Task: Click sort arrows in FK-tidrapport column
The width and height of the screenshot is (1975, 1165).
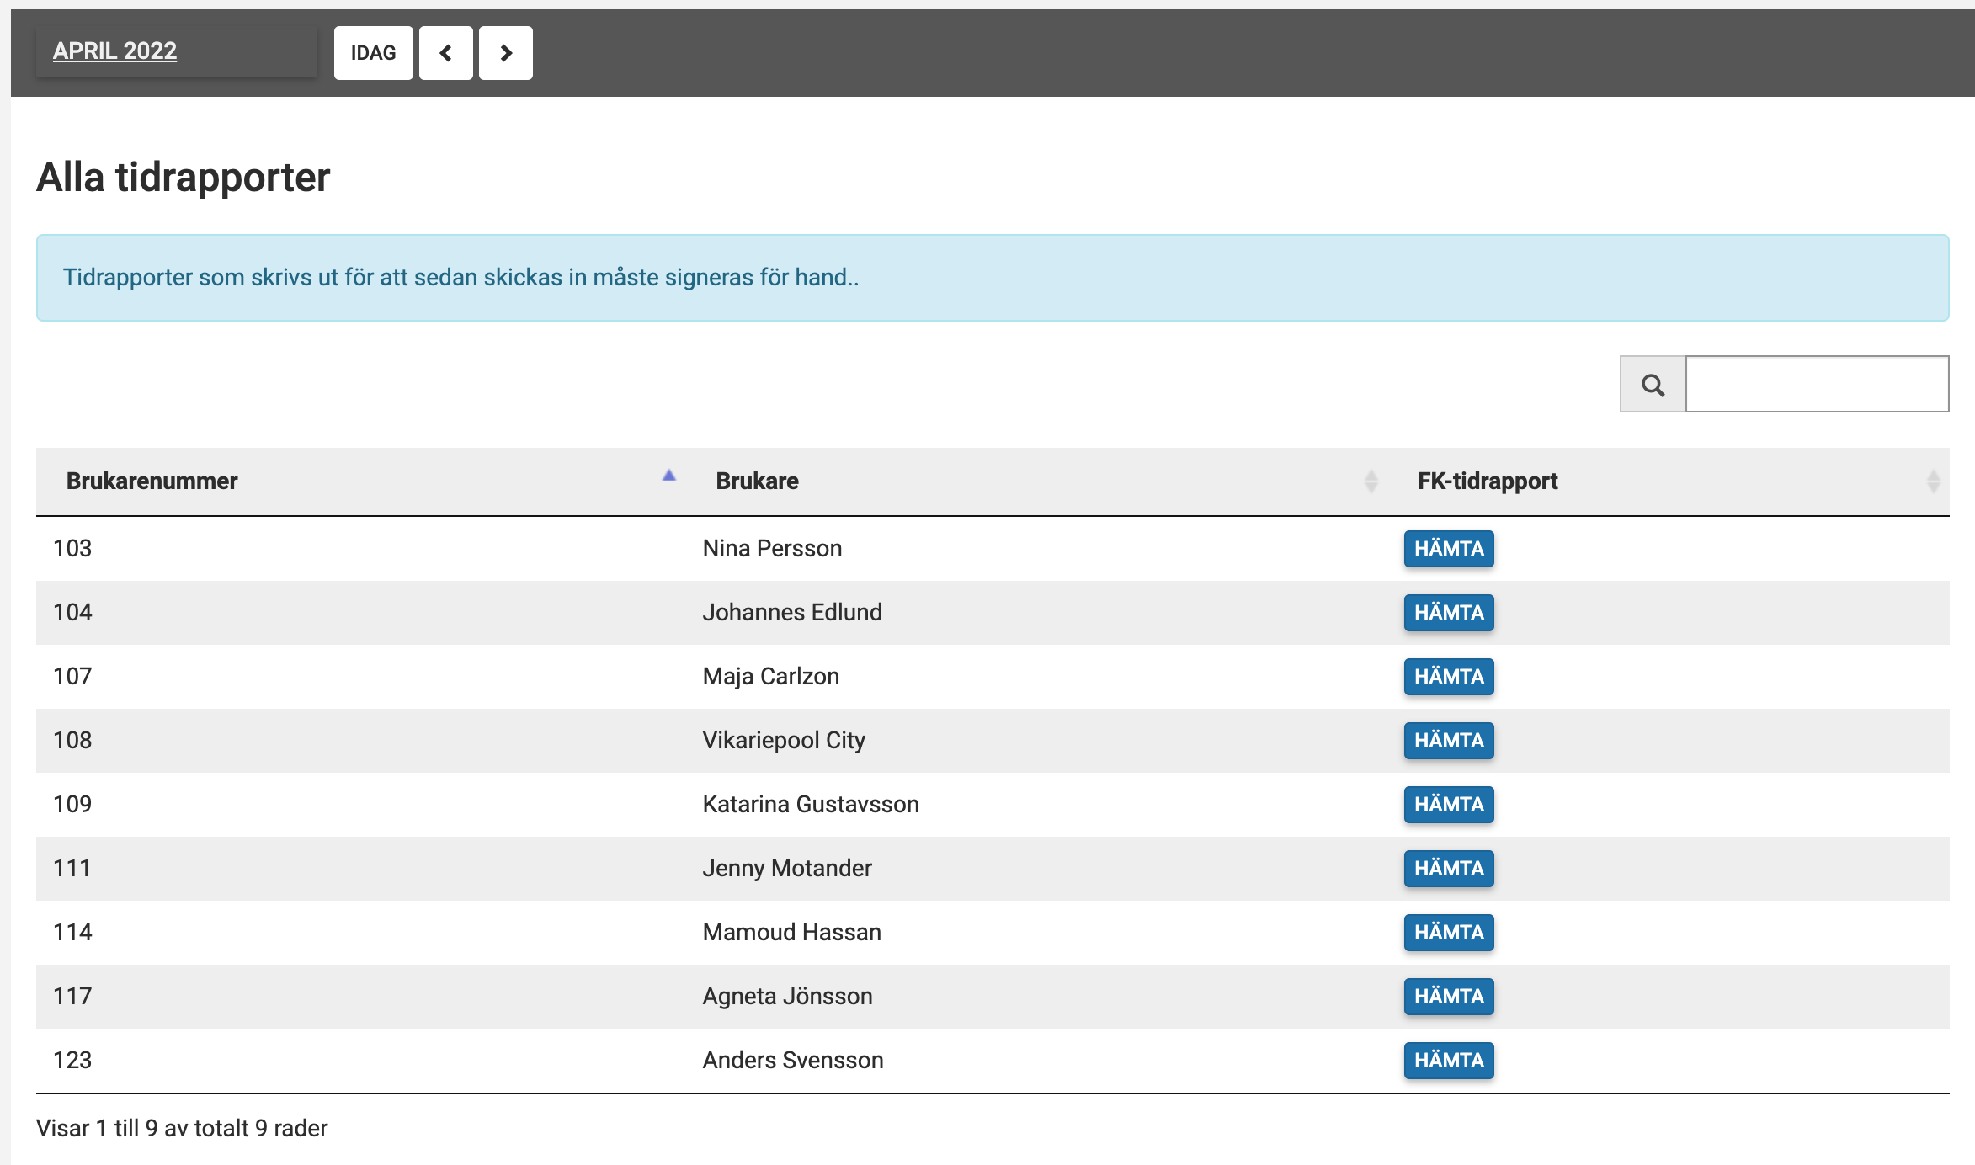Action: (1933, 481)
